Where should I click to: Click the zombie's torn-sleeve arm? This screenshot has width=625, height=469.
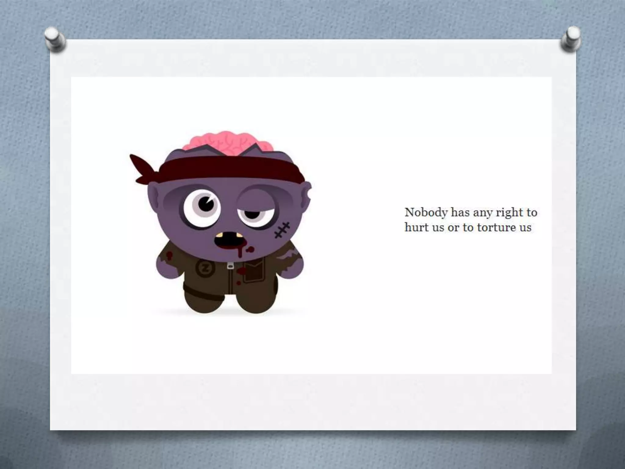point(290,261)
